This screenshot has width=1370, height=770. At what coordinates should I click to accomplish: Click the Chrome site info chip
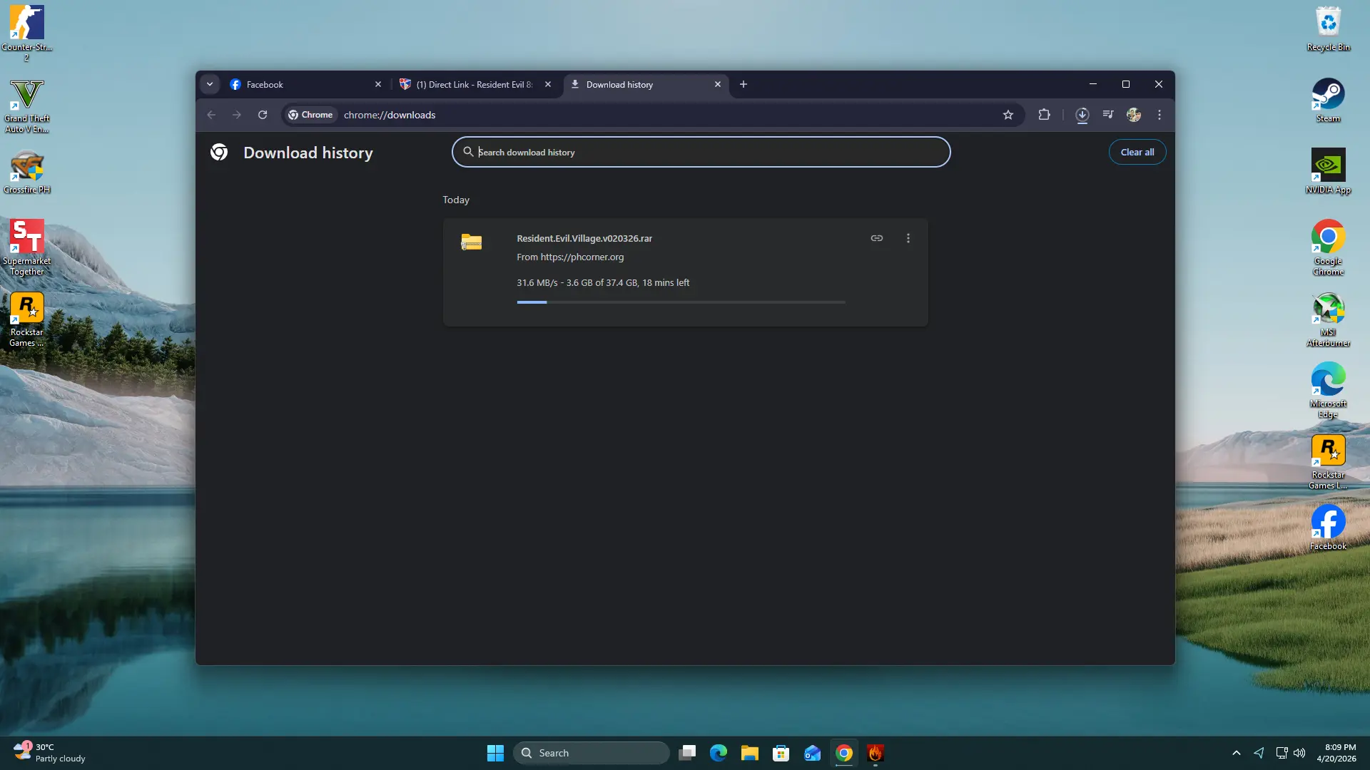coord(310,115)
